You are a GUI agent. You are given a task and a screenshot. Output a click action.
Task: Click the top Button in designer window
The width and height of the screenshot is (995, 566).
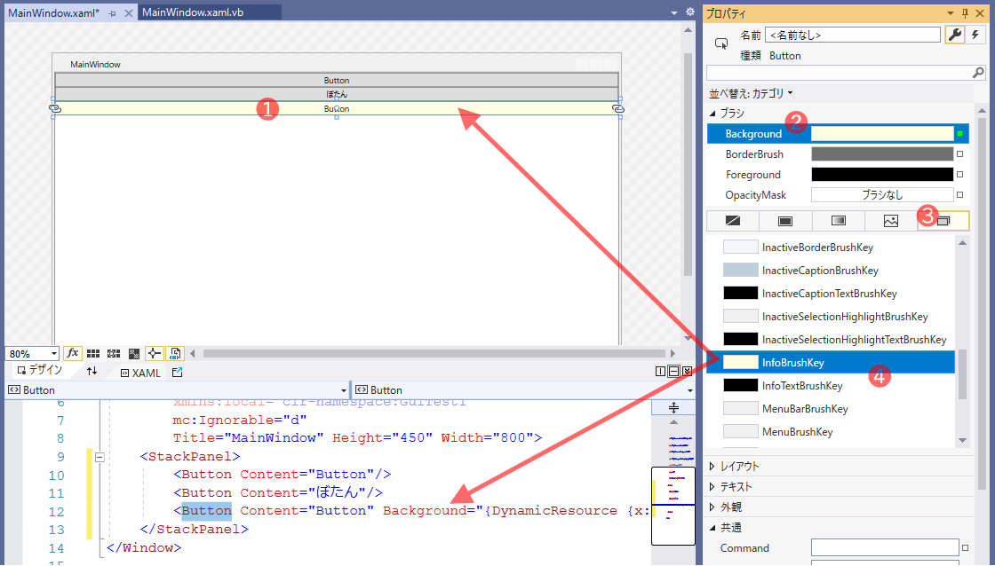click(x=337, y=80)
